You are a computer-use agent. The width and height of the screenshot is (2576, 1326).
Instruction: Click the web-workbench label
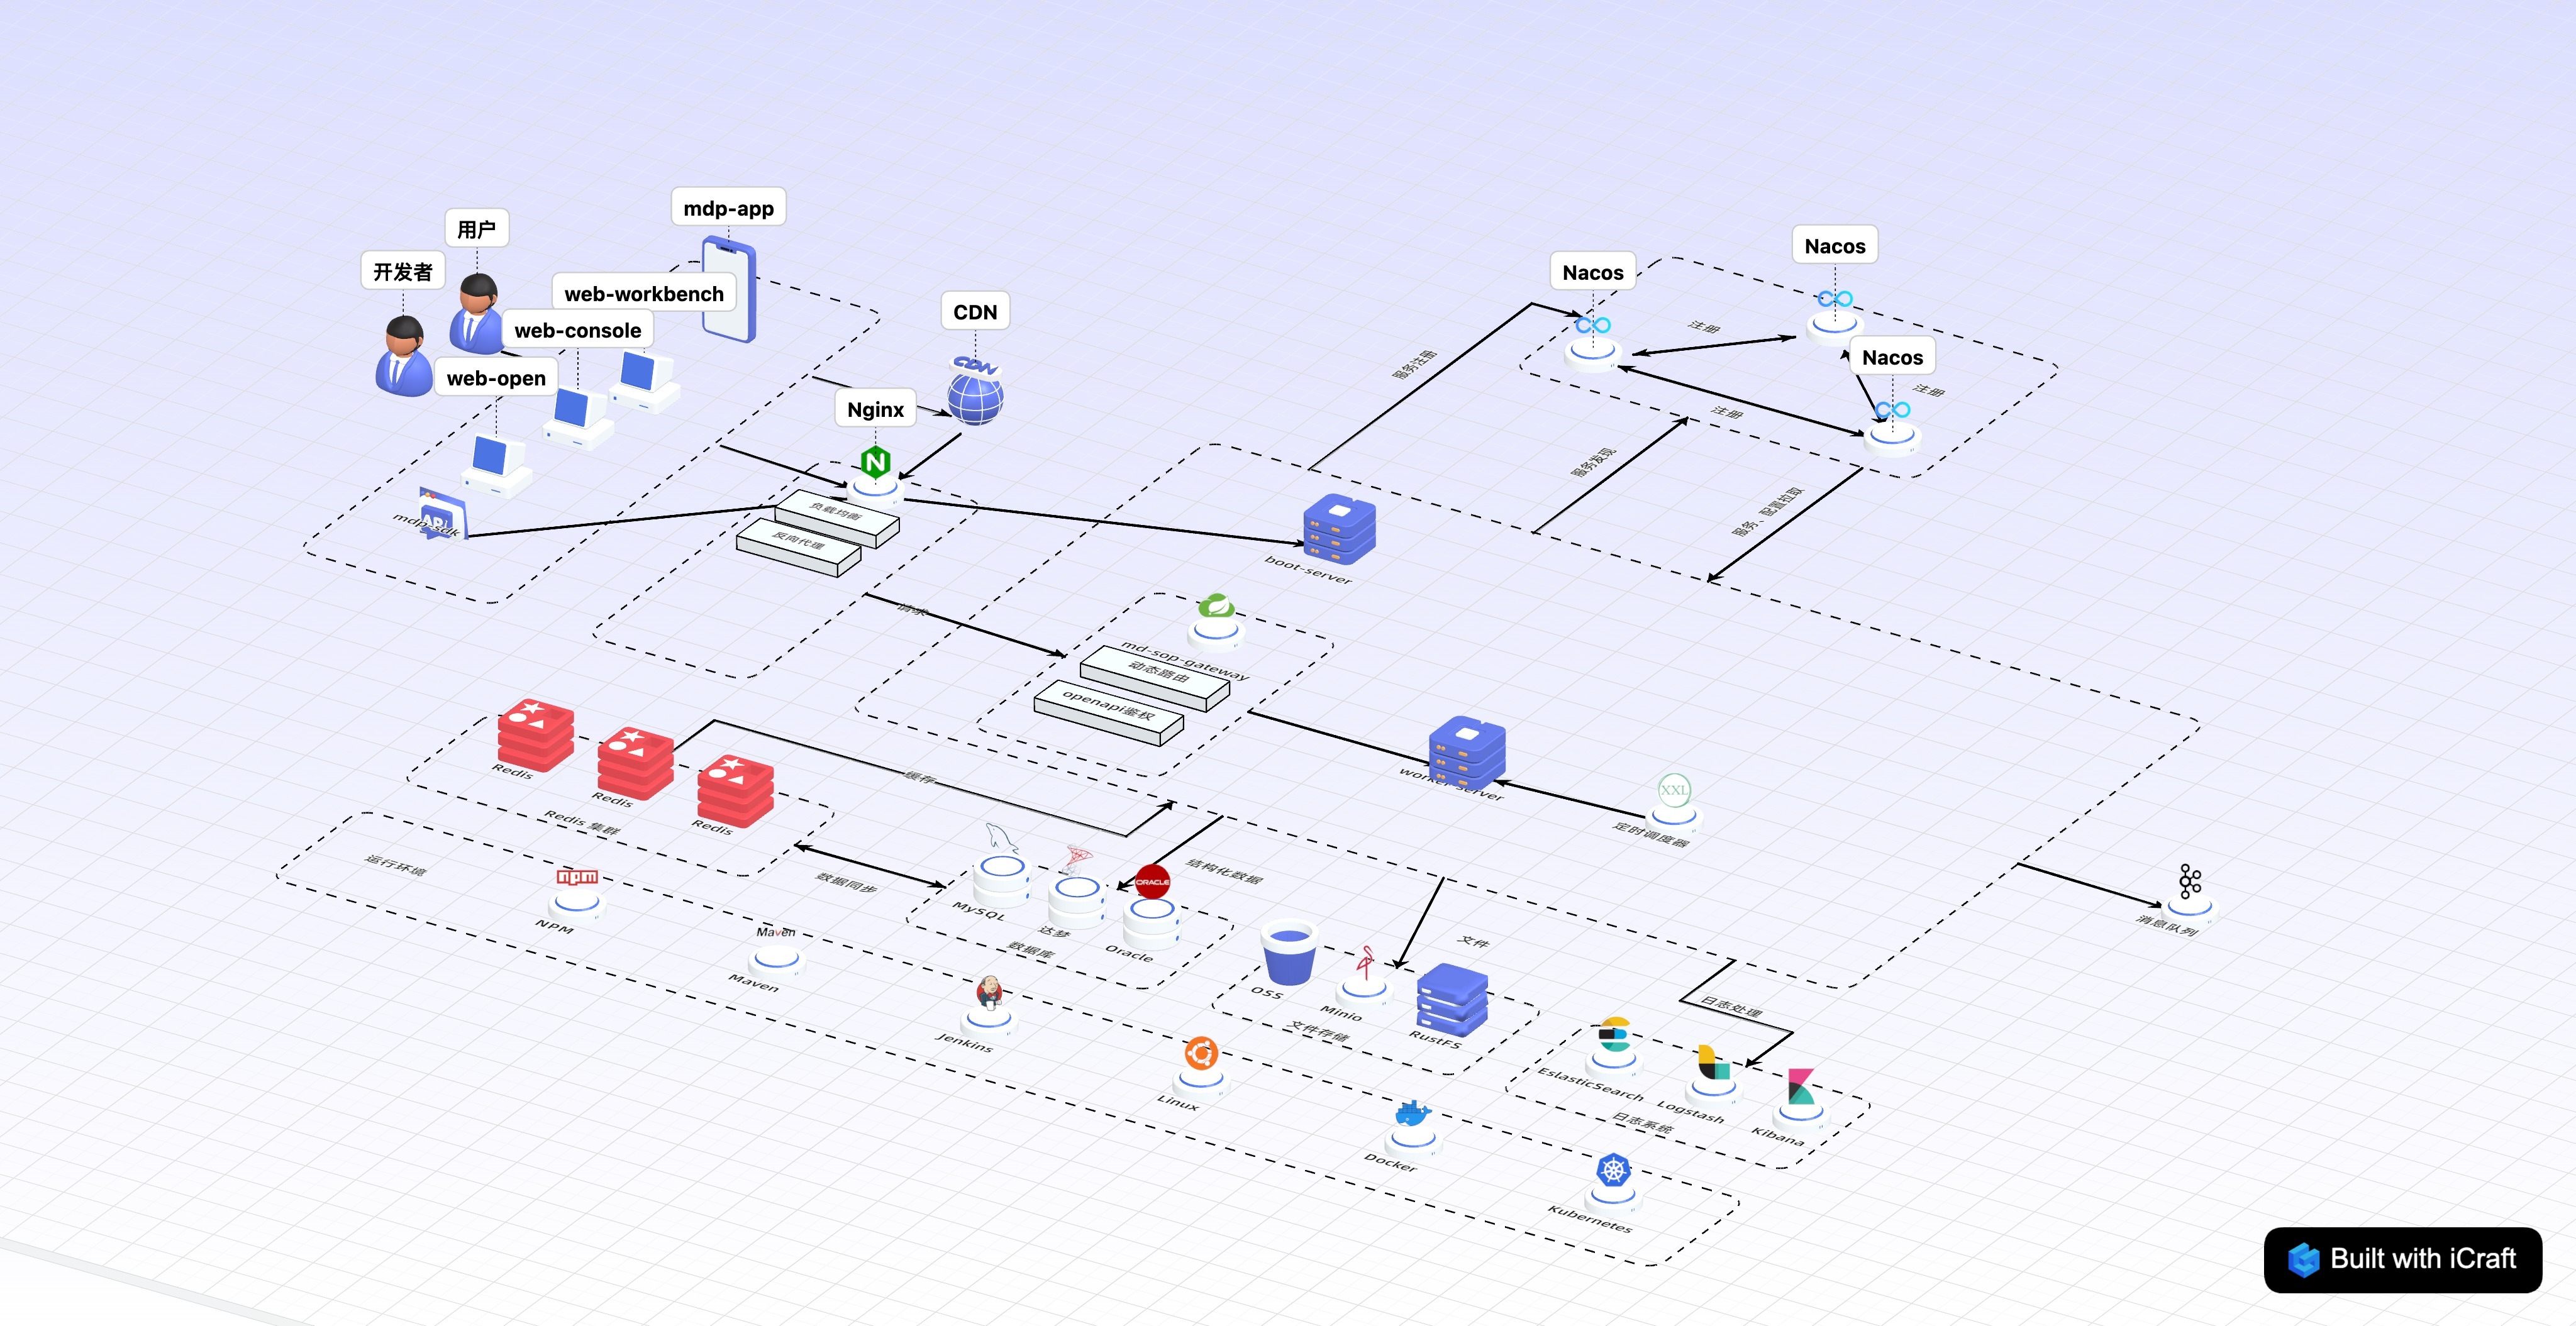[x=643, y=294]
